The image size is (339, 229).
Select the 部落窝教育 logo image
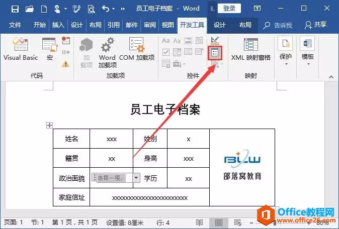click(x=242, y=165)
